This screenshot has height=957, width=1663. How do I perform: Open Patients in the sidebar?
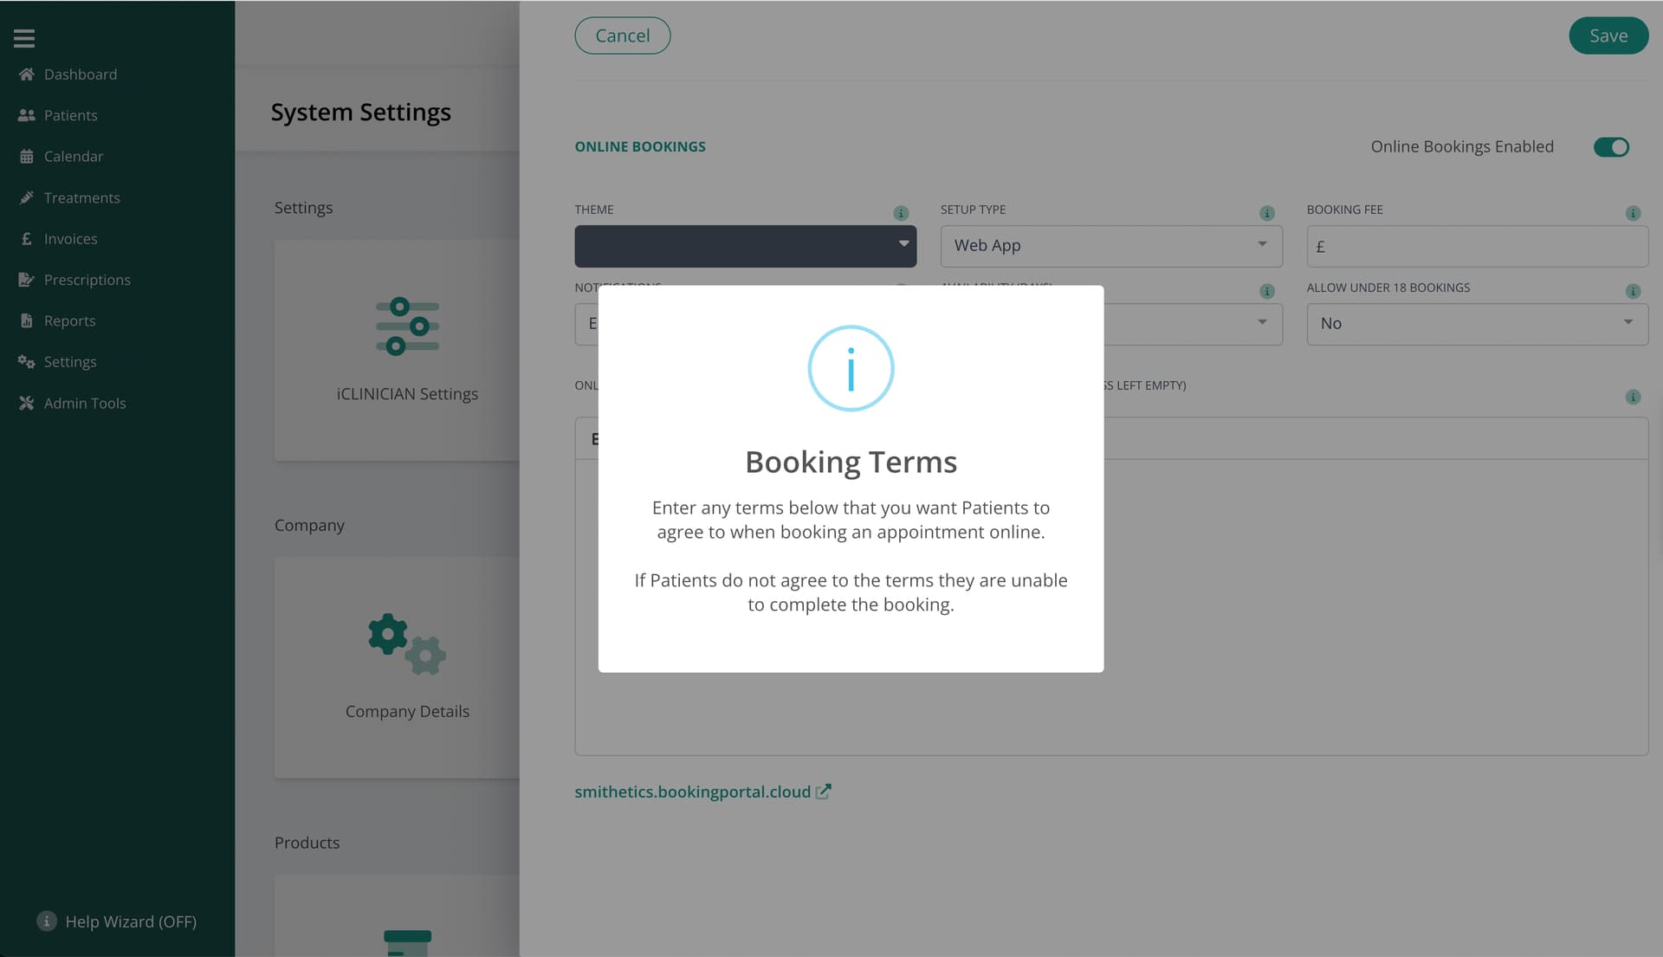(x=70, y=115)
